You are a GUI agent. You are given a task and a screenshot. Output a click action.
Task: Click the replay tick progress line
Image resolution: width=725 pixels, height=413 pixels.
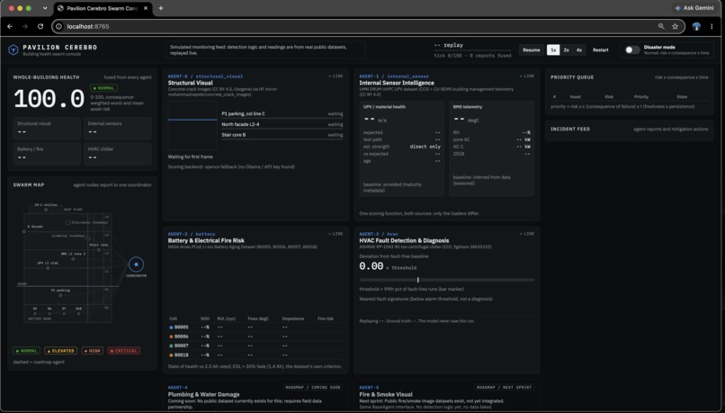[x=472, y=50]
